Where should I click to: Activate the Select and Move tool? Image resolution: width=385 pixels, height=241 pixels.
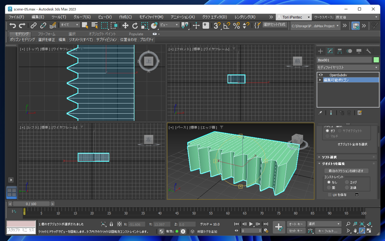pyautogui.click(x=125, y=25)
